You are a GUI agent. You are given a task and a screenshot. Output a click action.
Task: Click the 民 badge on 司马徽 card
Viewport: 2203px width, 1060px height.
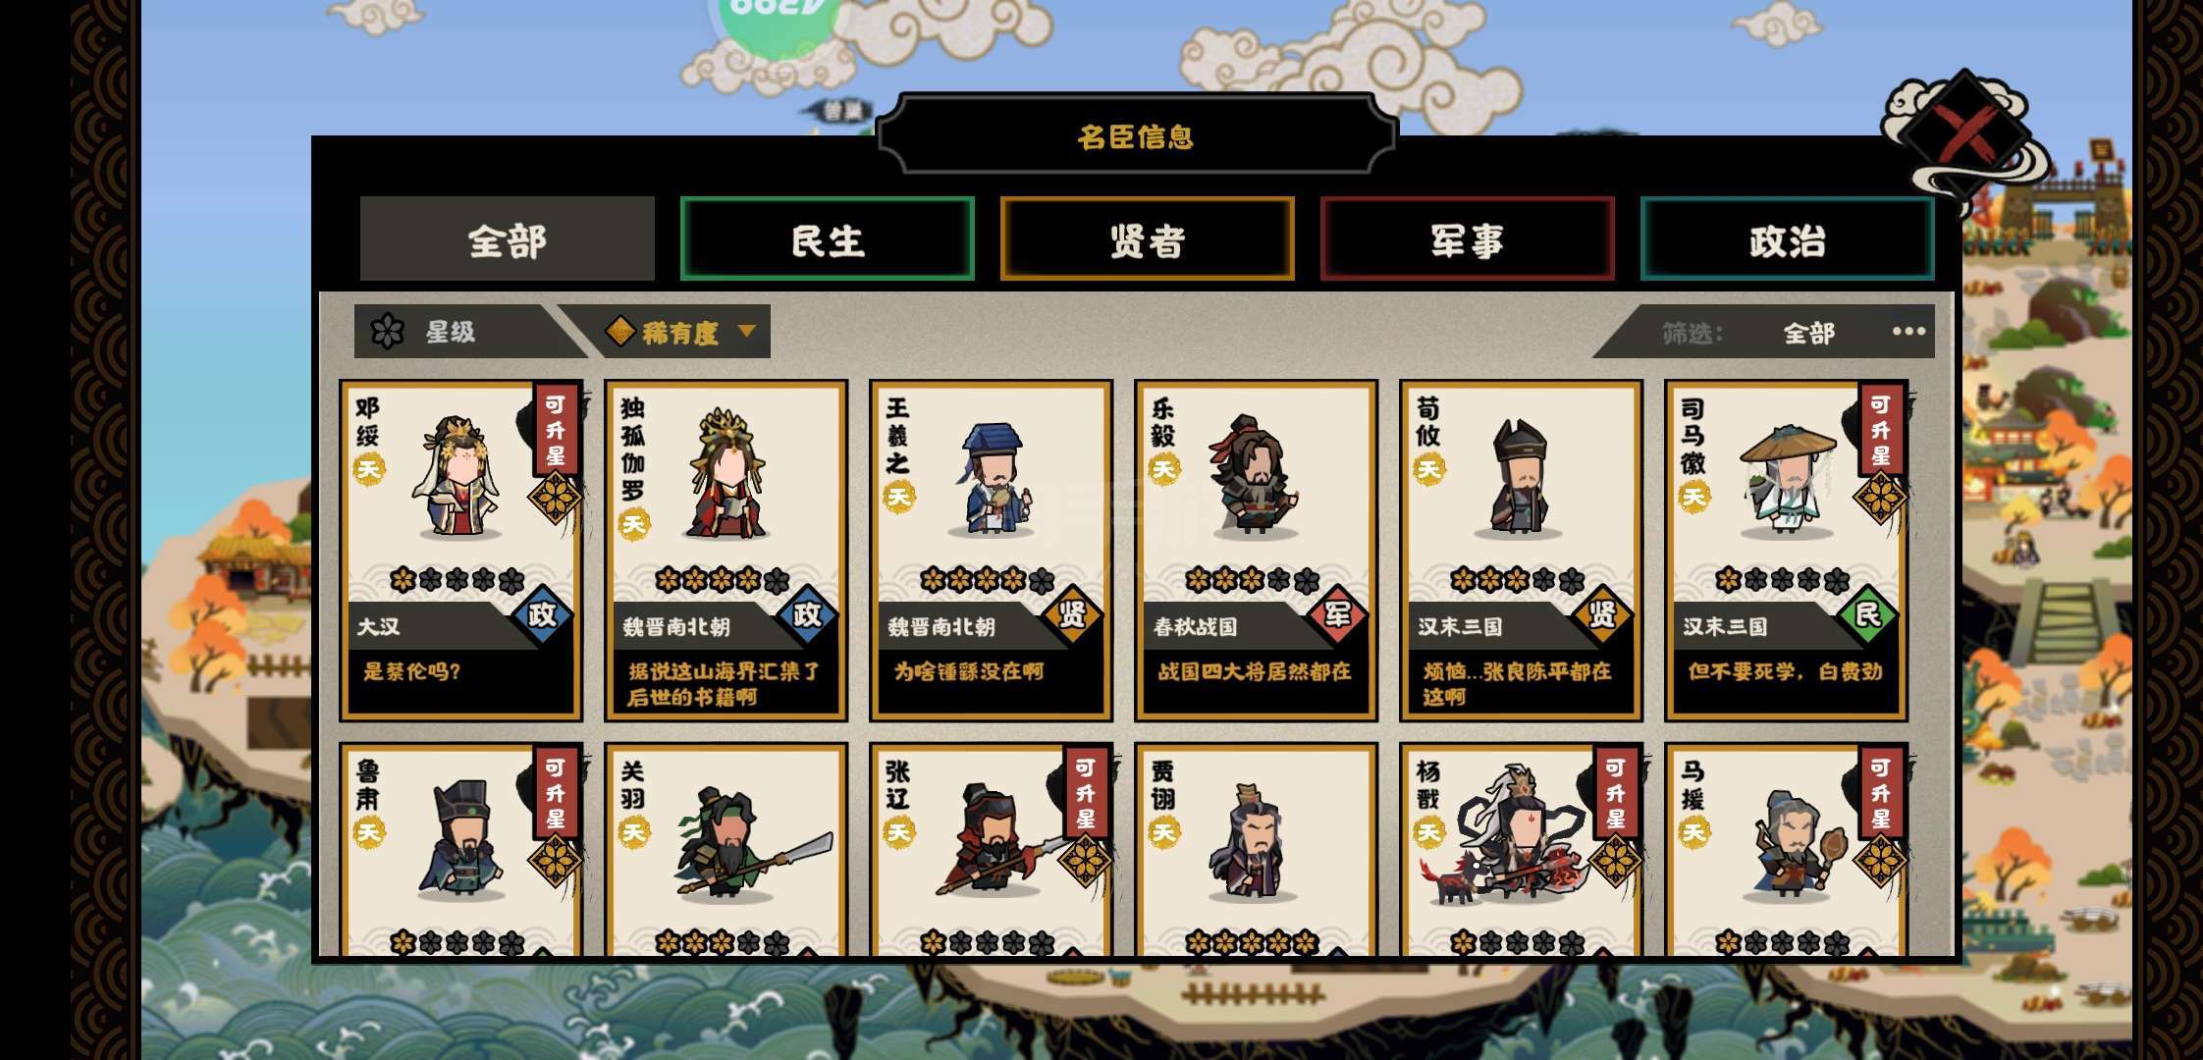coord(1867,615)
